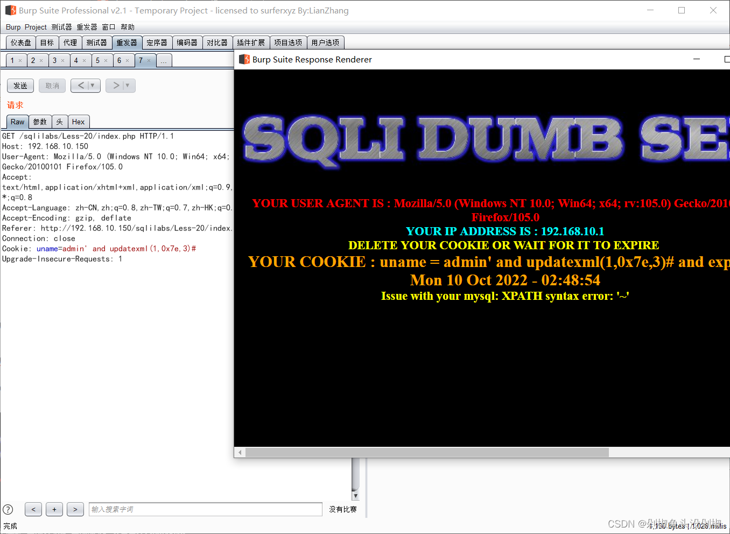Click the search previous < button
The image size is (730, 534).
click(33, 509)
